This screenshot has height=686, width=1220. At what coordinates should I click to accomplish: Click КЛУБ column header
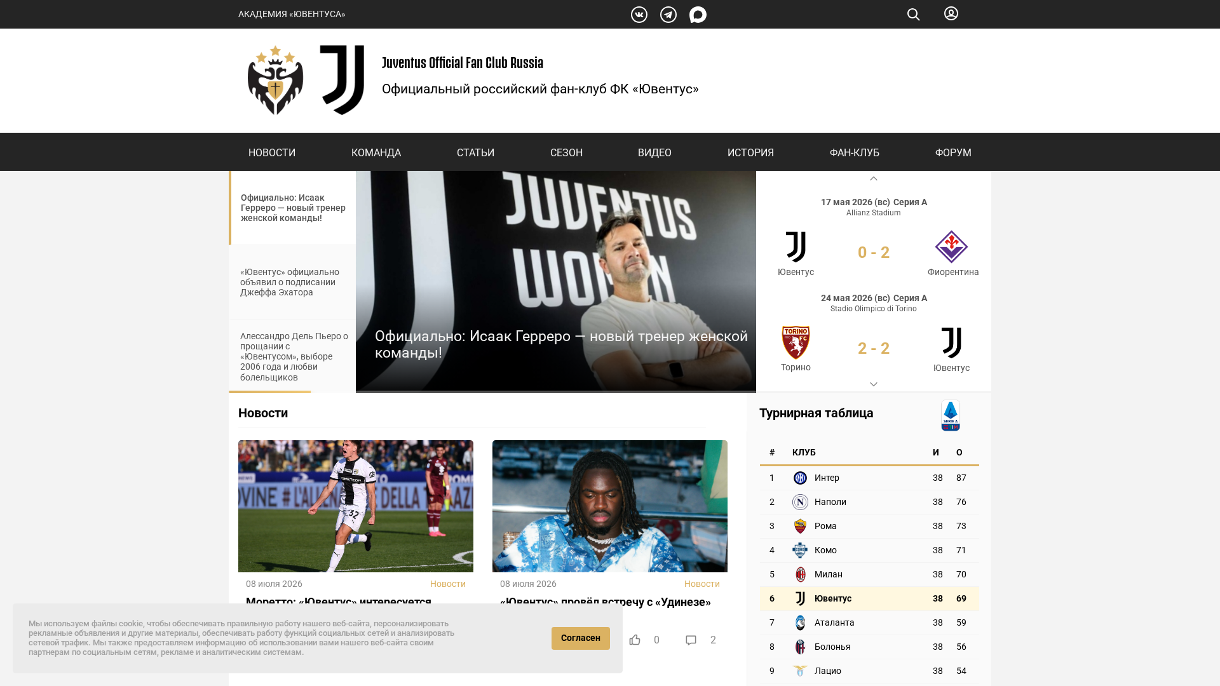click(804, 452)
